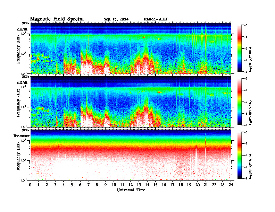Click the hour "20" tick label
This screenshot has height=212, width=275.
[x=197, y=185]
